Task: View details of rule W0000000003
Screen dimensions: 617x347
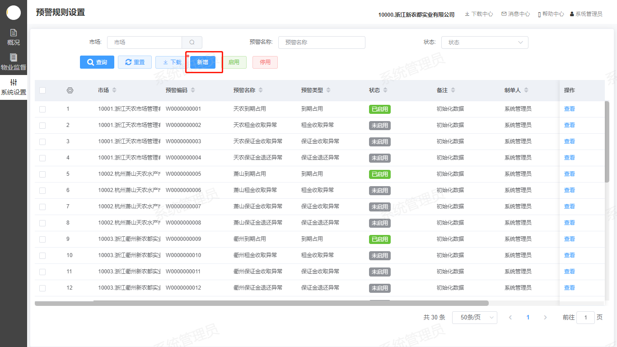Action: 569,141
